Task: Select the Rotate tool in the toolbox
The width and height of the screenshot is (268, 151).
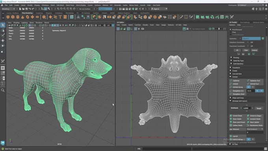Action: click(x=3, y=46)
